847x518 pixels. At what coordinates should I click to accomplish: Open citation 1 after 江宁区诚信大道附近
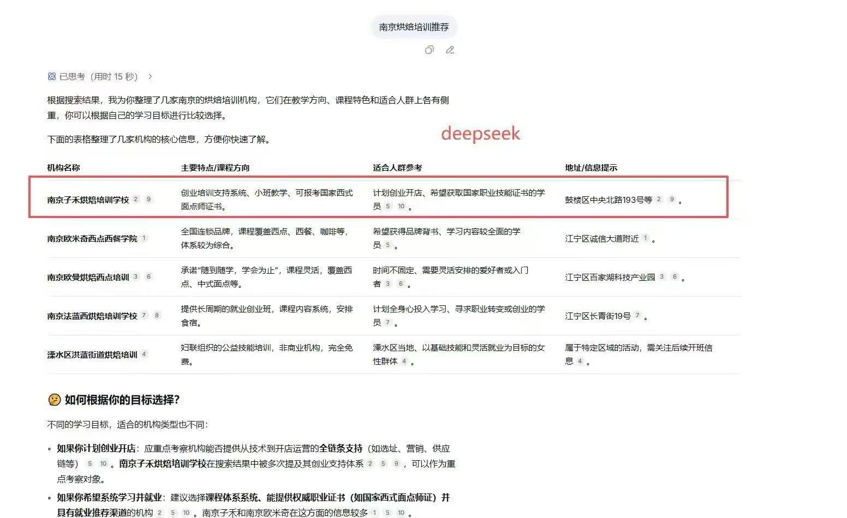[x=645, y=238]
